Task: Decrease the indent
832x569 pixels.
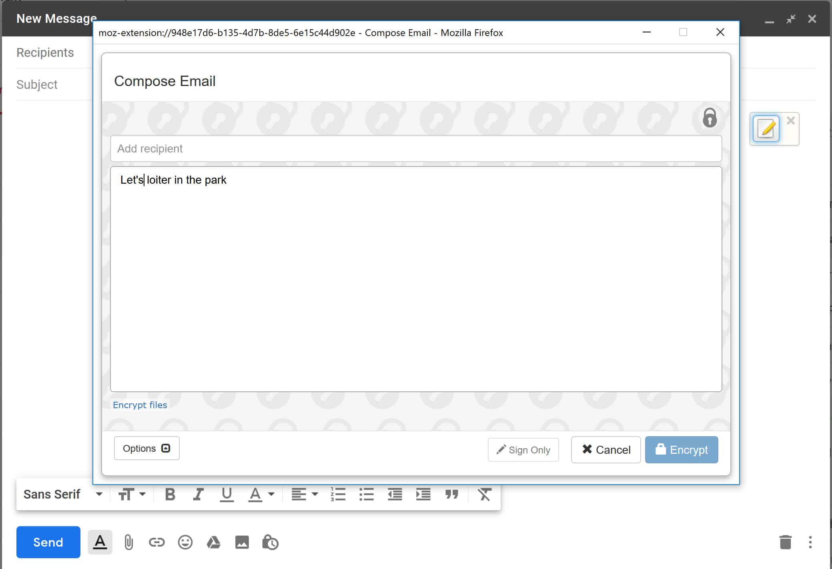Action: [395, 495]
